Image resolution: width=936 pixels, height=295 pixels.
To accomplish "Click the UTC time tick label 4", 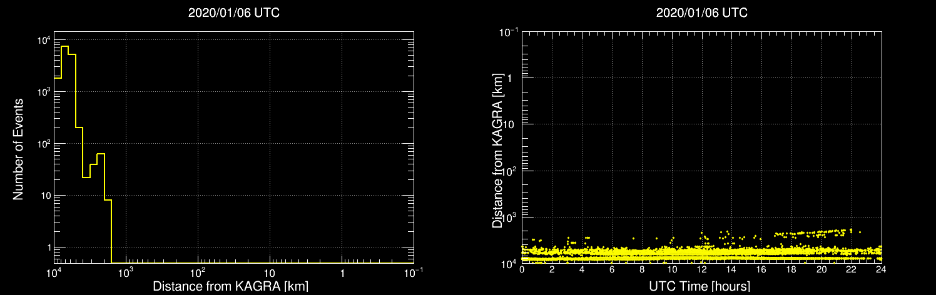I will (x=582, y=269).
